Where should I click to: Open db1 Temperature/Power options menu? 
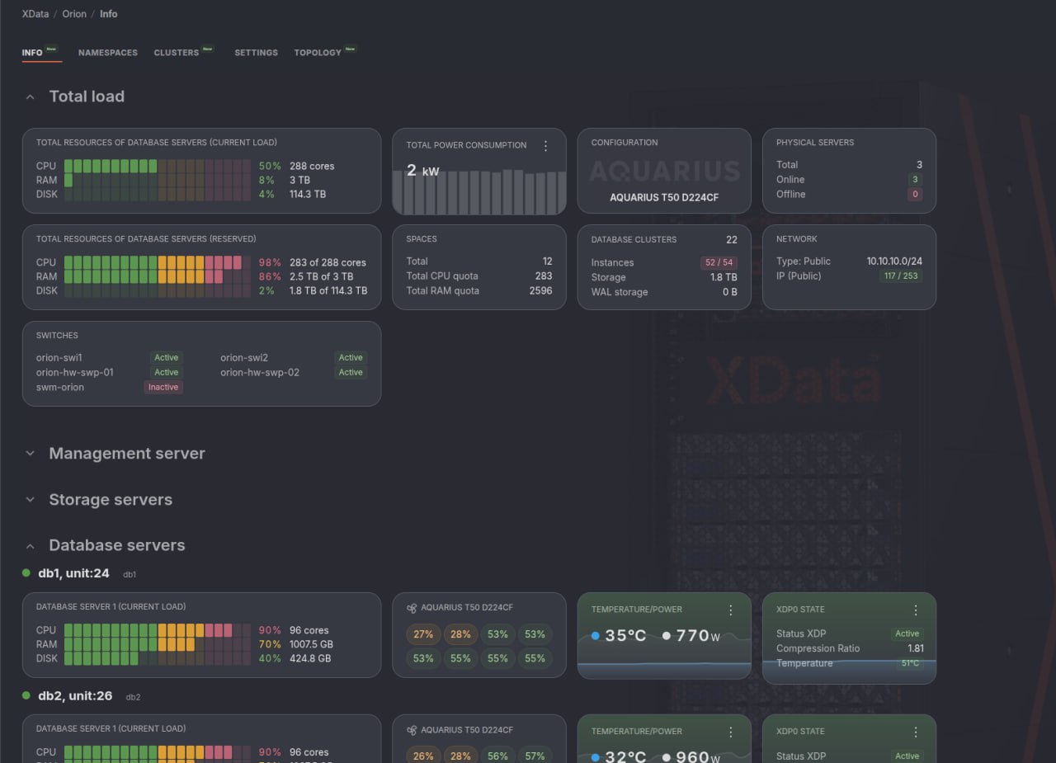[730, 610]
